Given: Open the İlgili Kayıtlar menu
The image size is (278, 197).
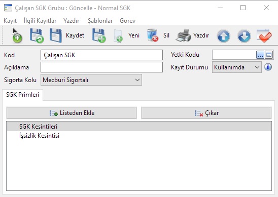Looking at the screenshot, I should (40, 21).
